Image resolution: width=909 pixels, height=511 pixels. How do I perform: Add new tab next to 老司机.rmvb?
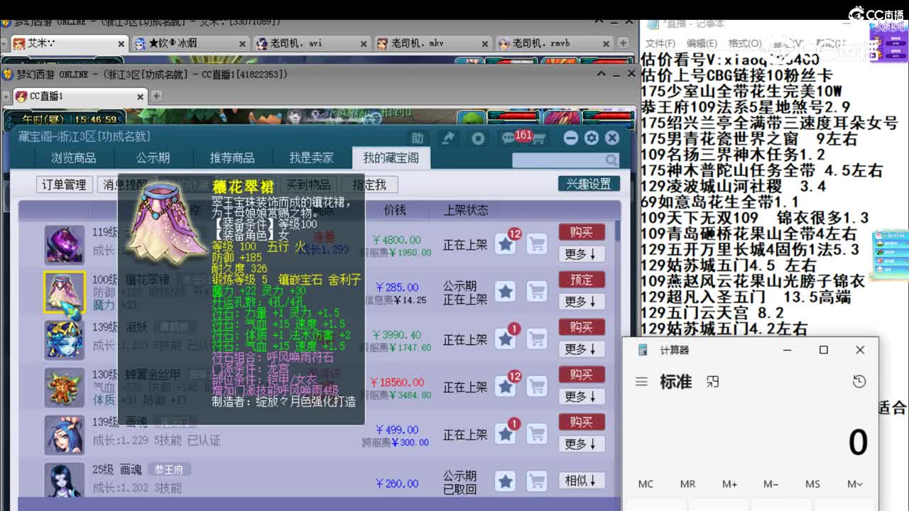point(624,43)
